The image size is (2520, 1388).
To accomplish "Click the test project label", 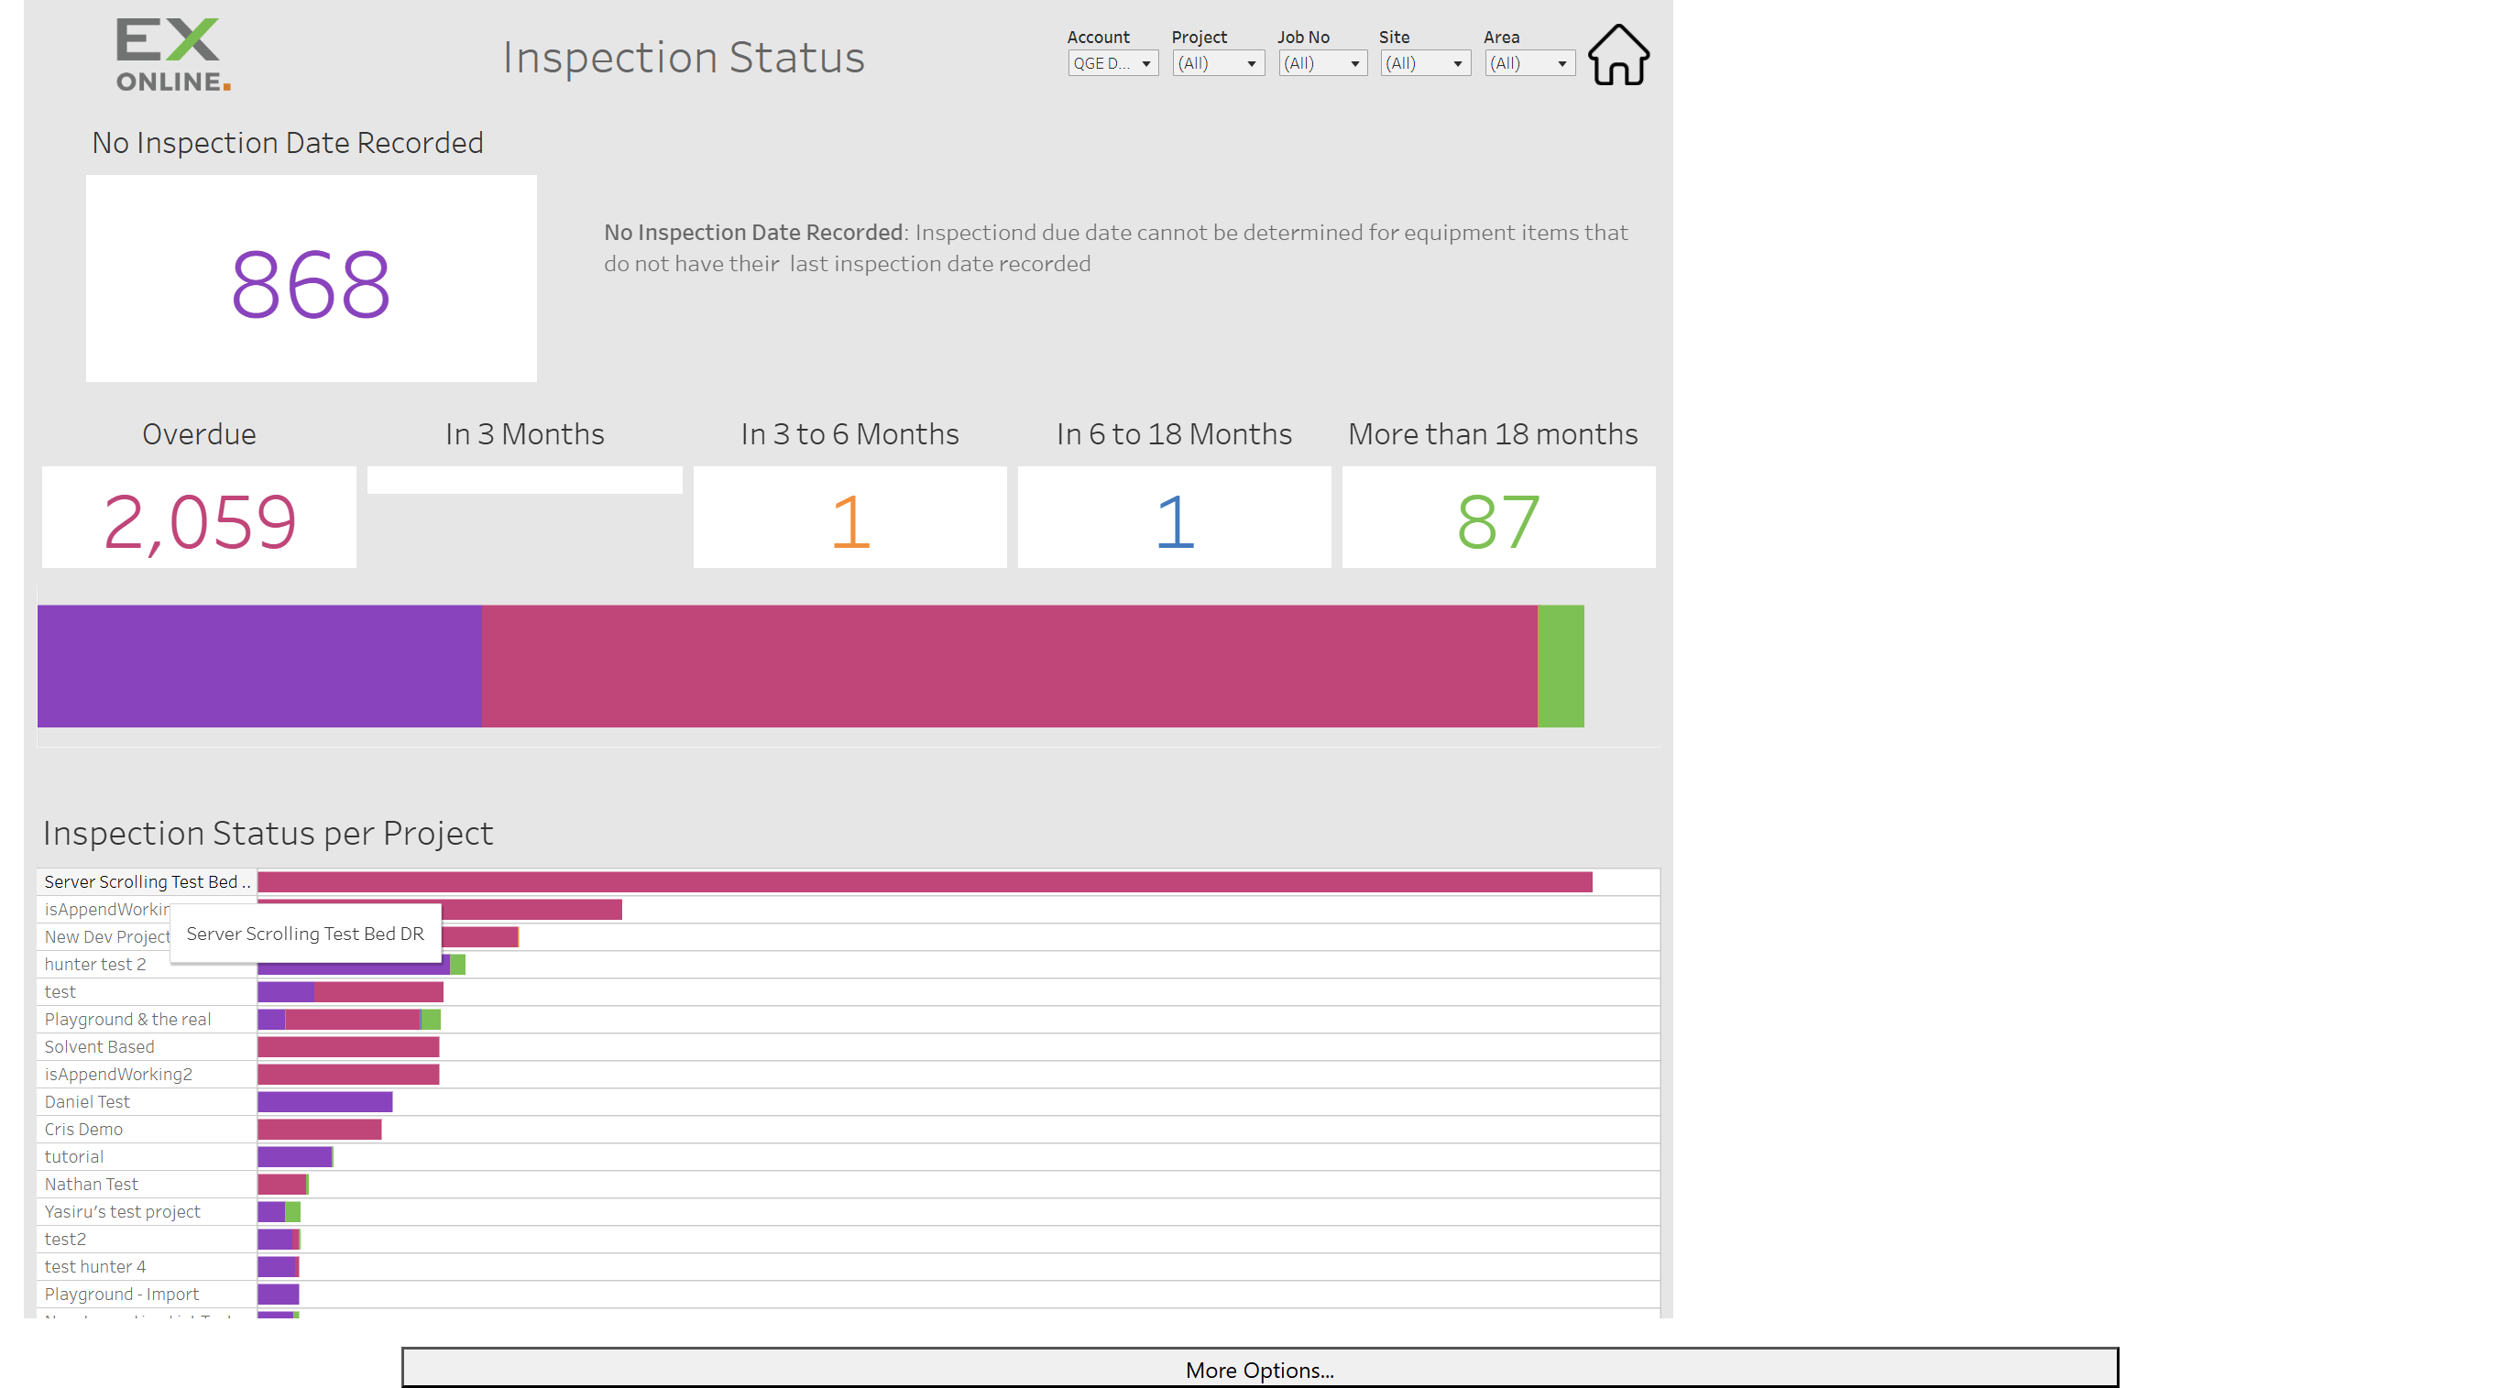I will pos(60,992).
